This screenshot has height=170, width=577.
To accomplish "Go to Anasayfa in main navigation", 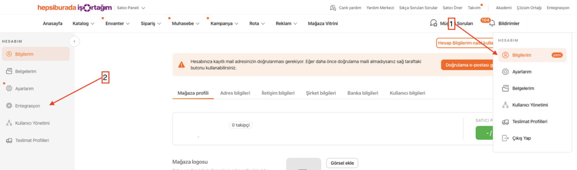I will point(52,24).
